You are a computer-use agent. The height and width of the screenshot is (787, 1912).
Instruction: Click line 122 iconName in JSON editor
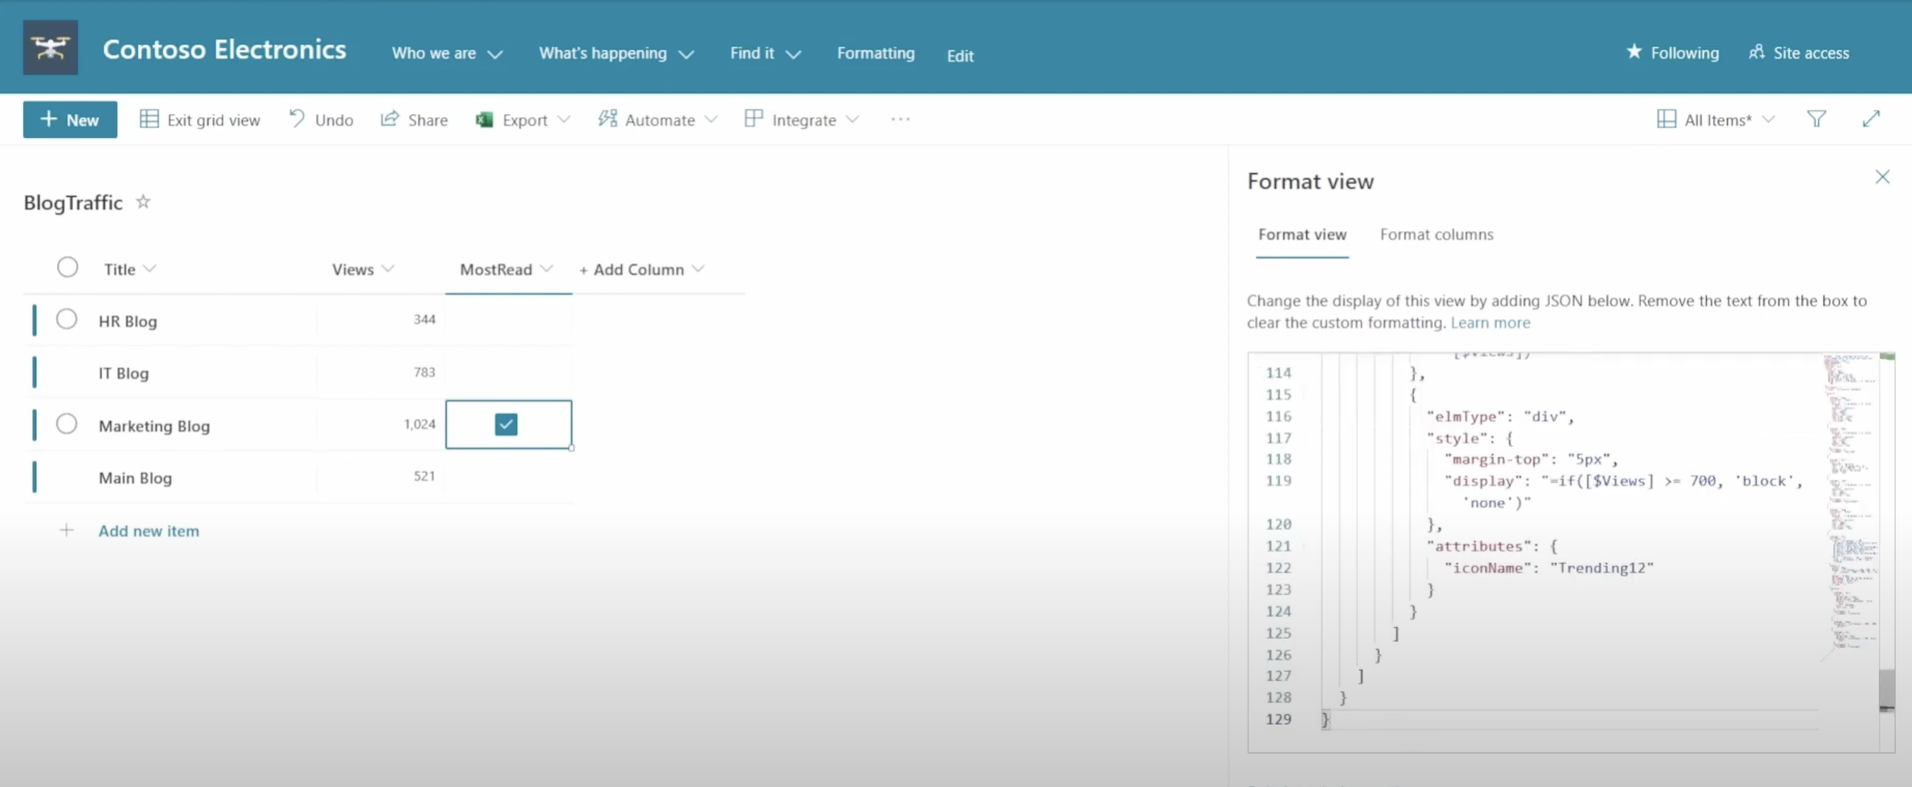click(x=1549, y=568)
